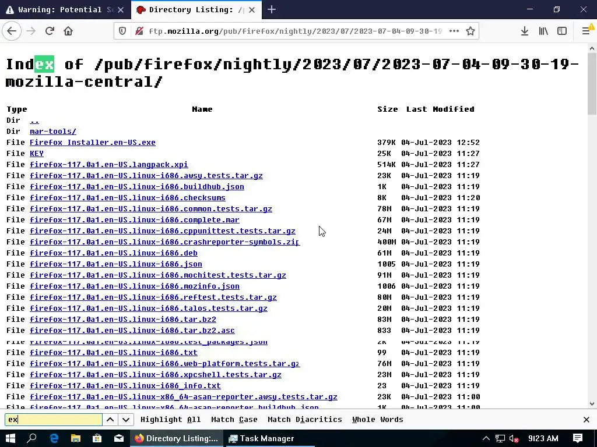The width and height of the screenshot is (597, 447).
Task: Open firefox-117.0a1.en-US.linux-i686.txt link
Action: click(x=114, y=352)
